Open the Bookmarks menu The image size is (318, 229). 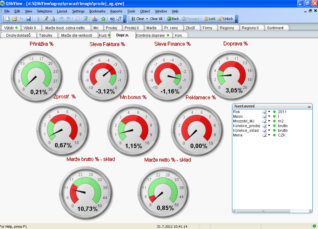pyautogui.click(x=97, y=11)
